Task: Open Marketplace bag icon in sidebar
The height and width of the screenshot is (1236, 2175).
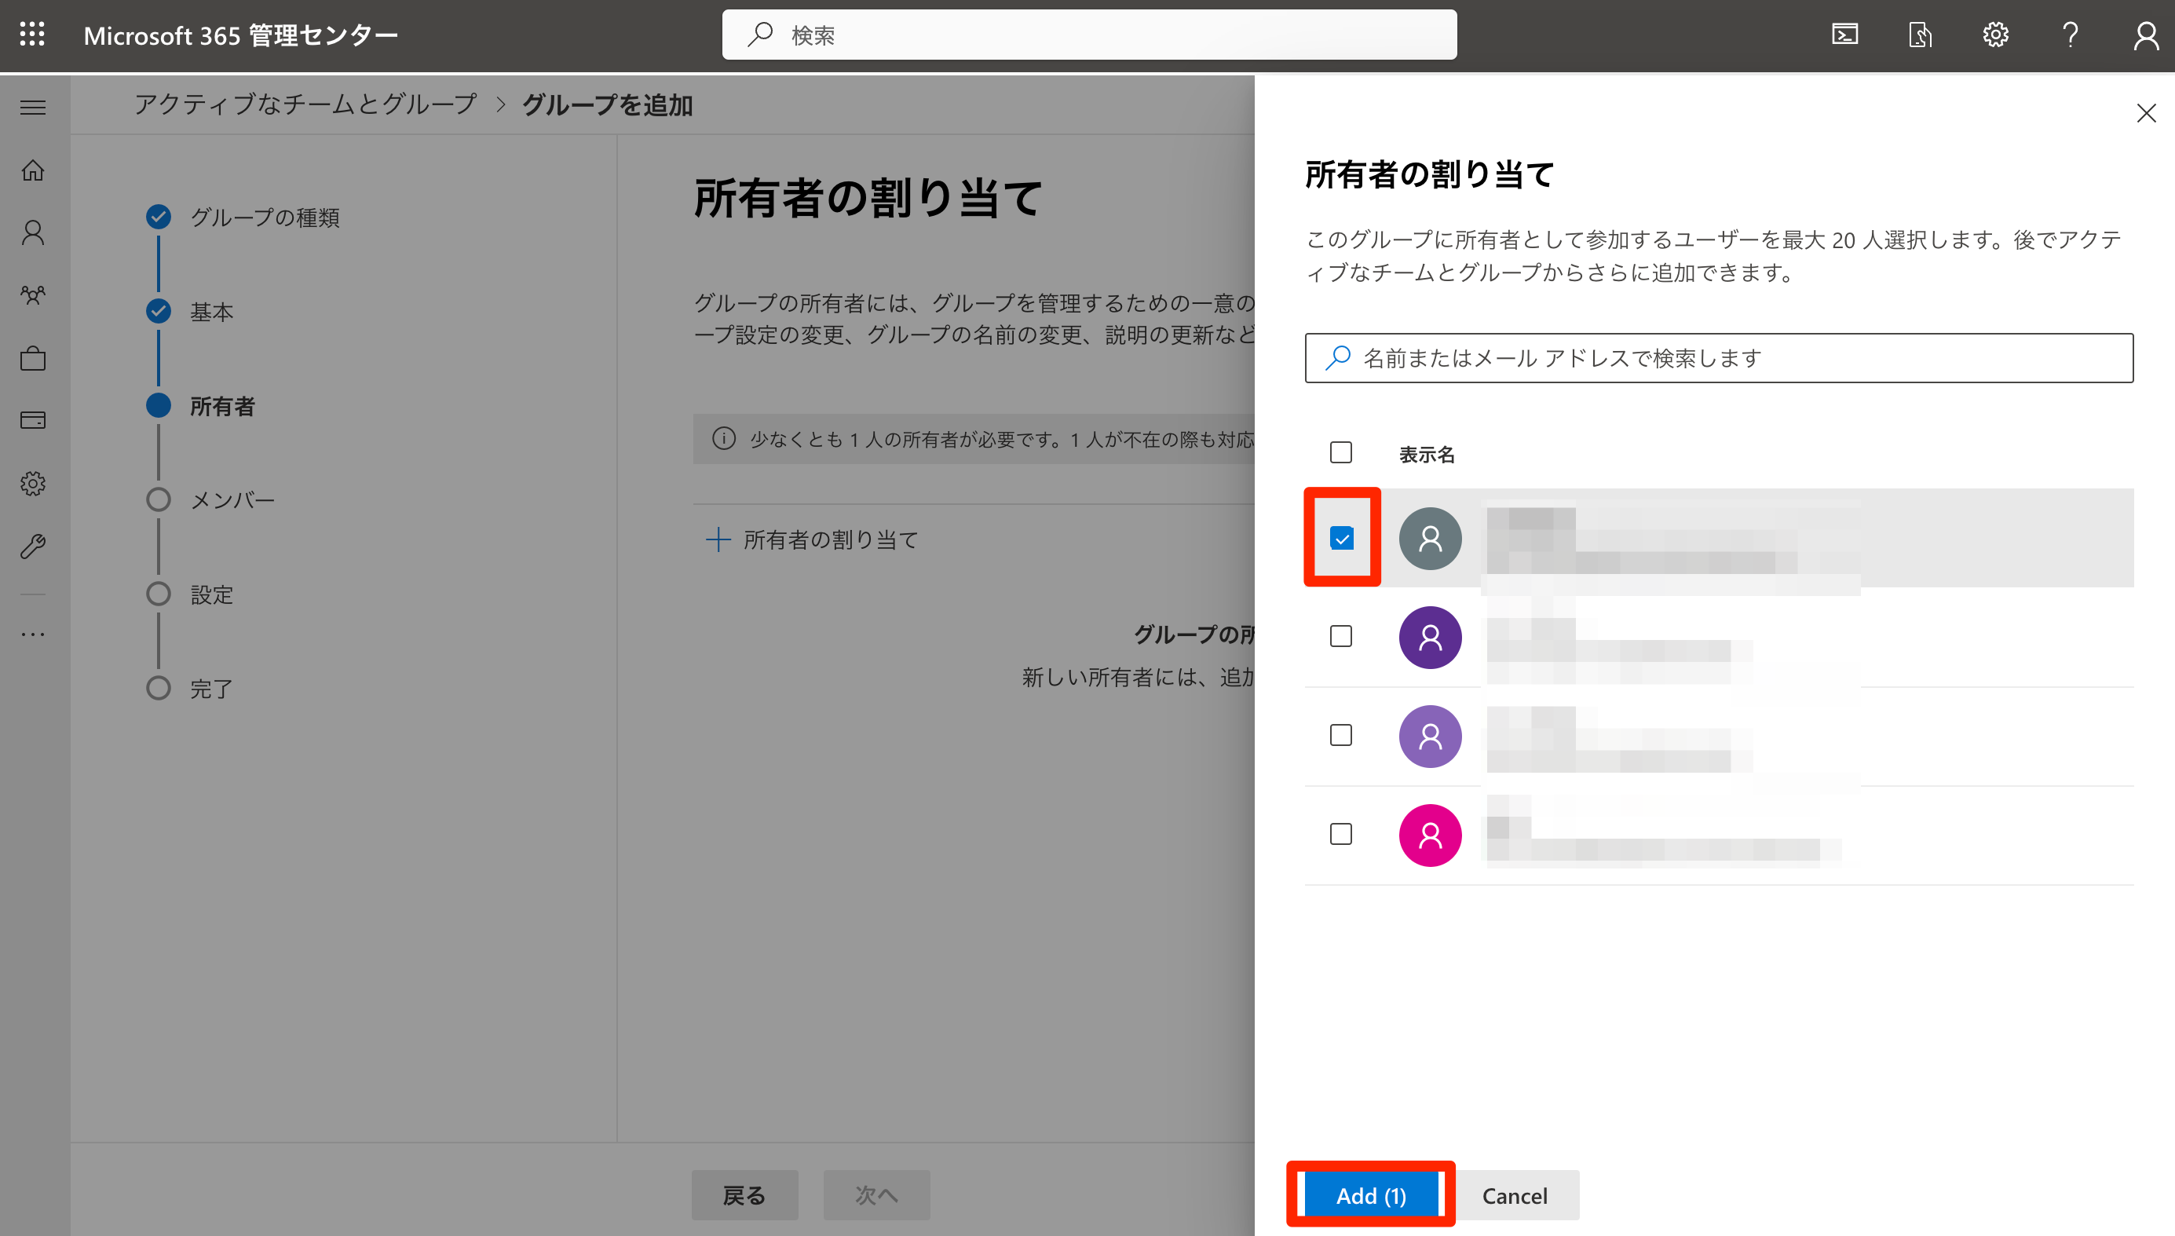Action: pos(33,358)
